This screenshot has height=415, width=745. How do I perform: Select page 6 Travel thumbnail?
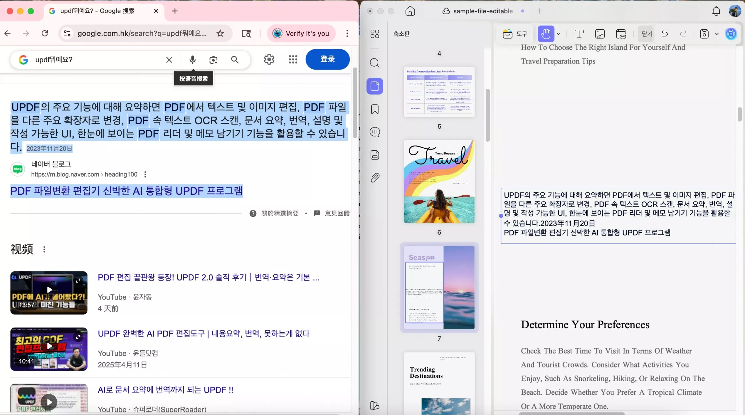pyautogui.click(x=439, y=182)
